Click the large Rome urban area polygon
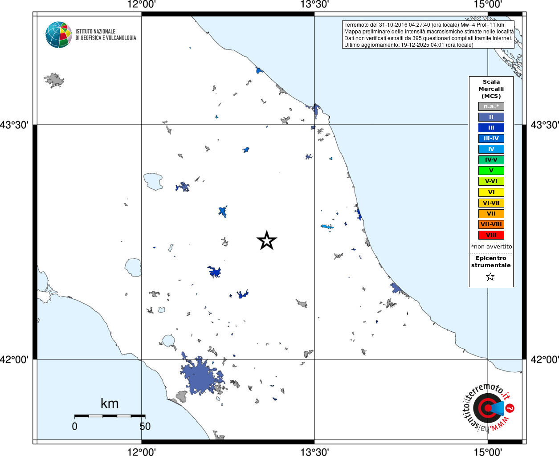Image resolution: width=559 pixels, height=456 pixels. (201, 376)
